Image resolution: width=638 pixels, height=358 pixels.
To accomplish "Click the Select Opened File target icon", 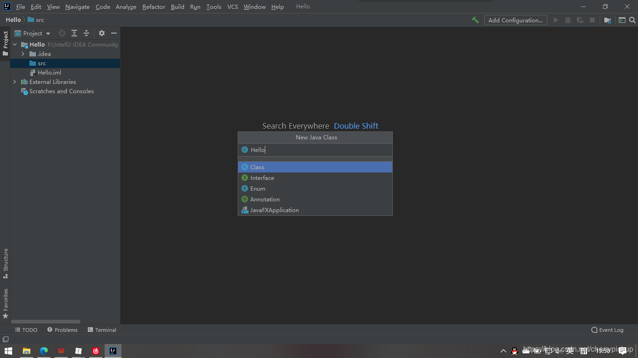I will click(62, 33).
